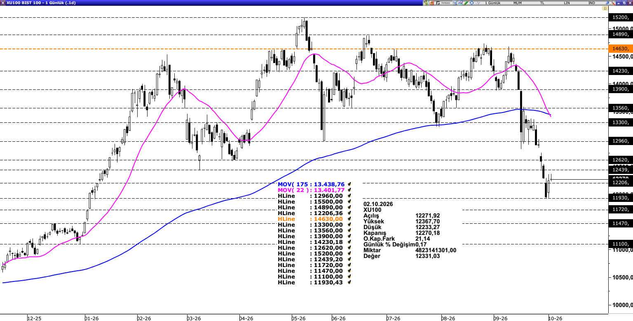Toggle the MOV(175) indicator checkmark
The height and width of the screenshot is (321, 633).
(349, 184)
